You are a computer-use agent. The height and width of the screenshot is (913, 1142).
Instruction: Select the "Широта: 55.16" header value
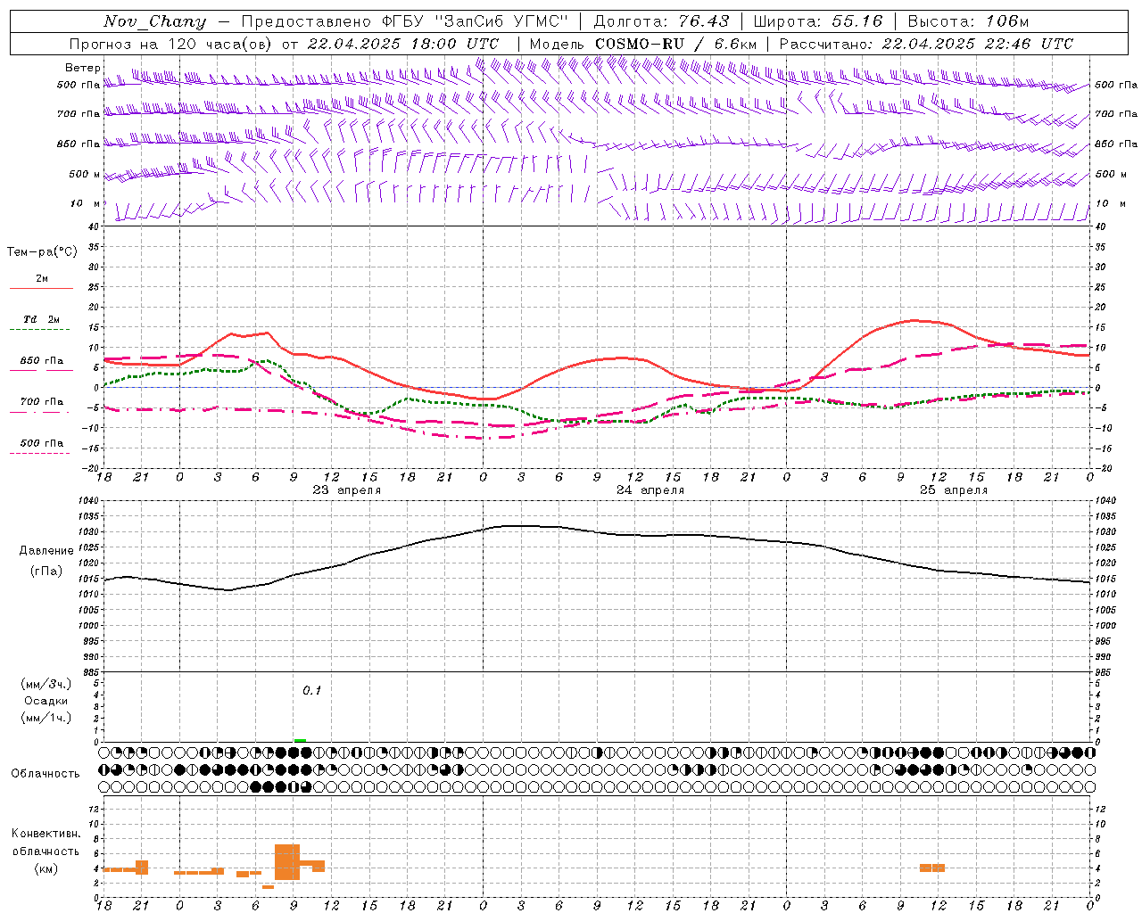click(818, 21)
